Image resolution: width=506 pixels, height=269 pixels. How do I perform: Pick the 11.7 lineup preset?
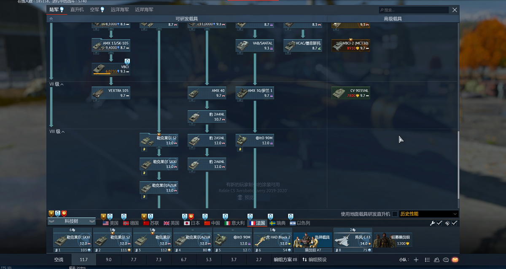pyautogui.click(x=84, y=260)
